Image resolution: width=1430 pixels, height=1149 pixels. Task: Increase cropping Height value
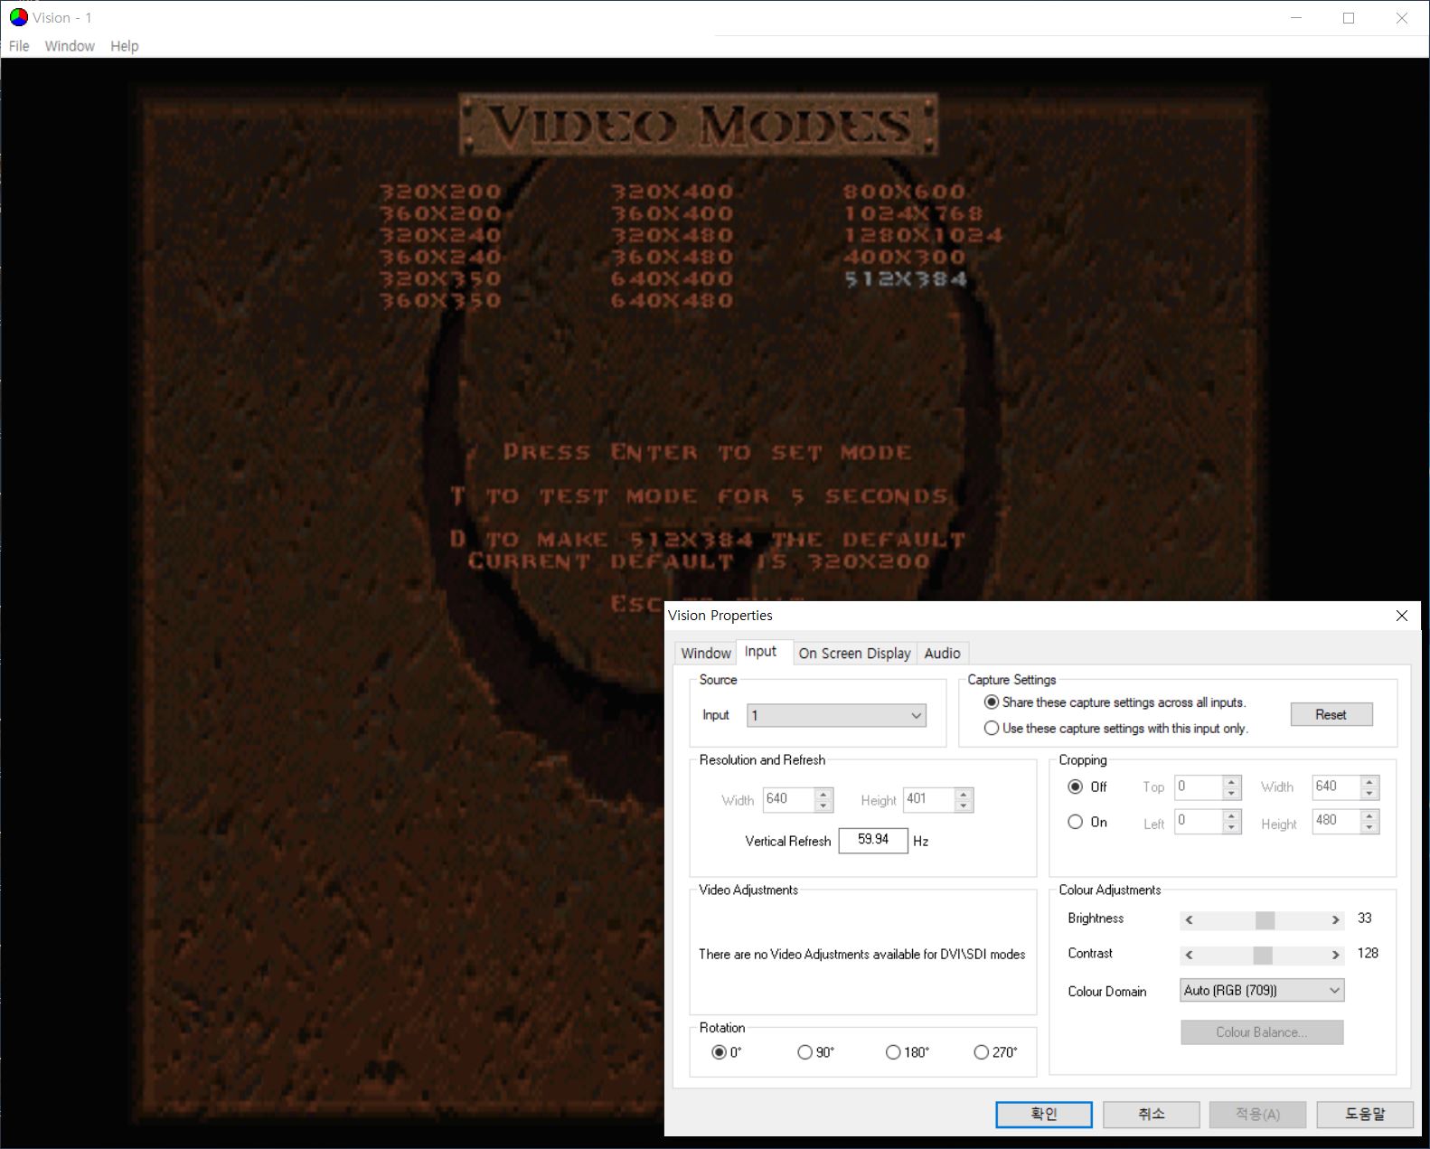coord(1369,815)
